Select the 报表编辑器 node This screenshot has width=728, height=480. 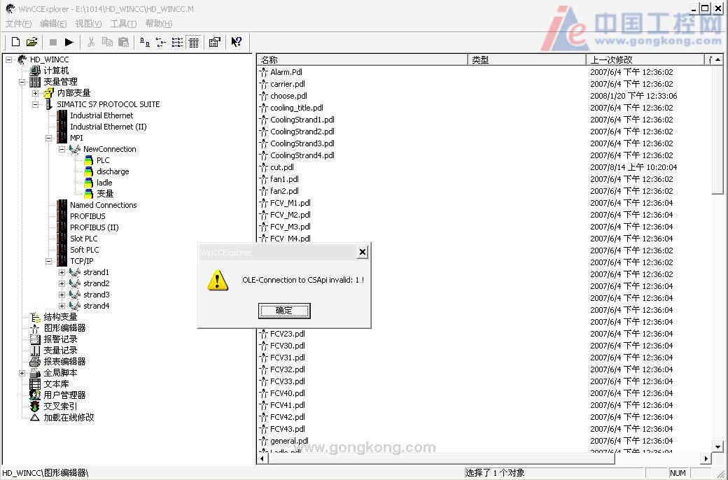click(64, 362)
